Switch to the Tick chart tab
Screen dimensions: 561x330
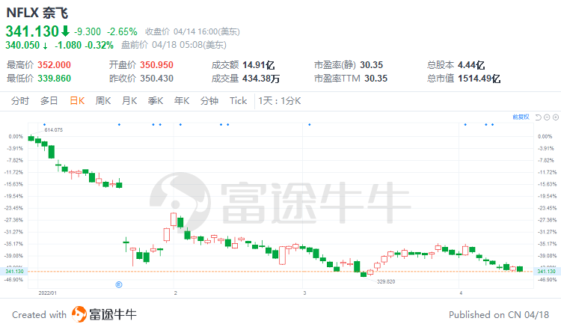point(239,101)
